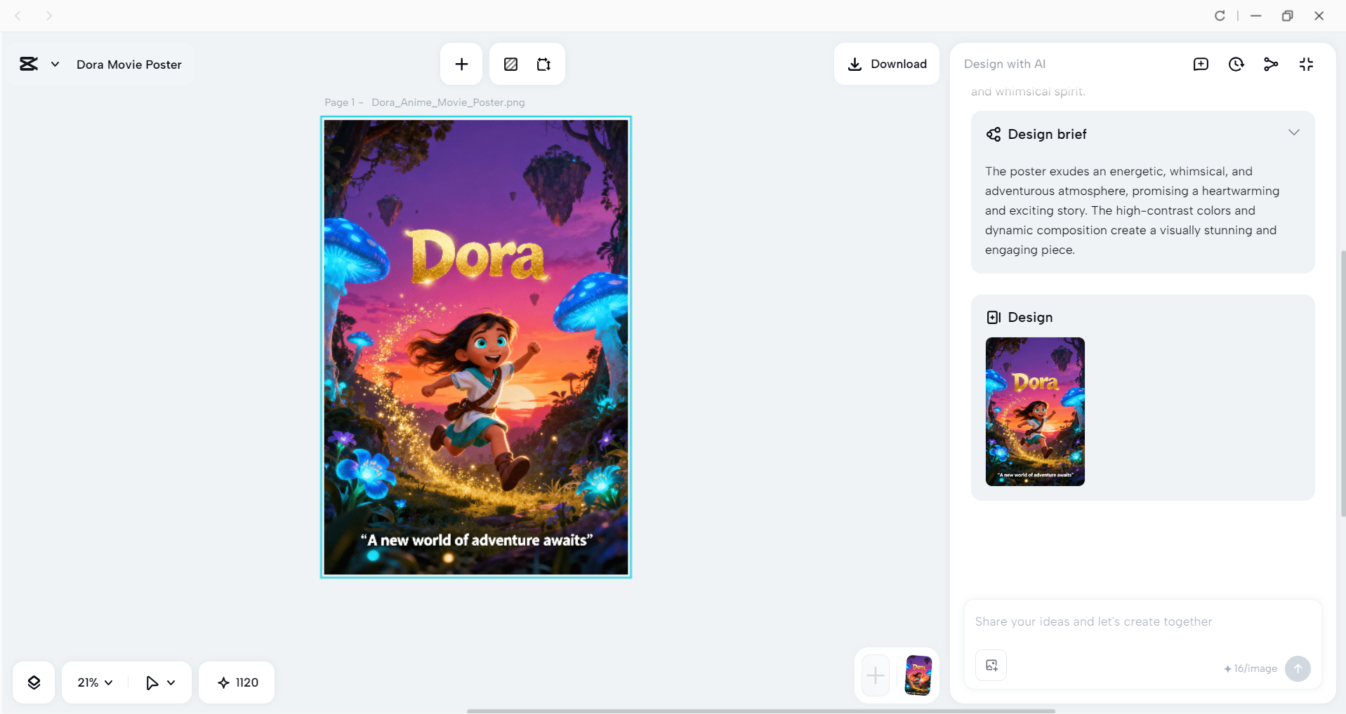Navigate back with the left arrow
1346x714 pixels.
click(x=18, y=15)
